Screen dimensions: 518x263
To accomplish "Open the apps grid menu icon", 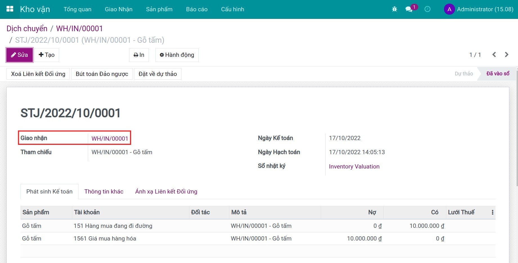I will 10,9.
